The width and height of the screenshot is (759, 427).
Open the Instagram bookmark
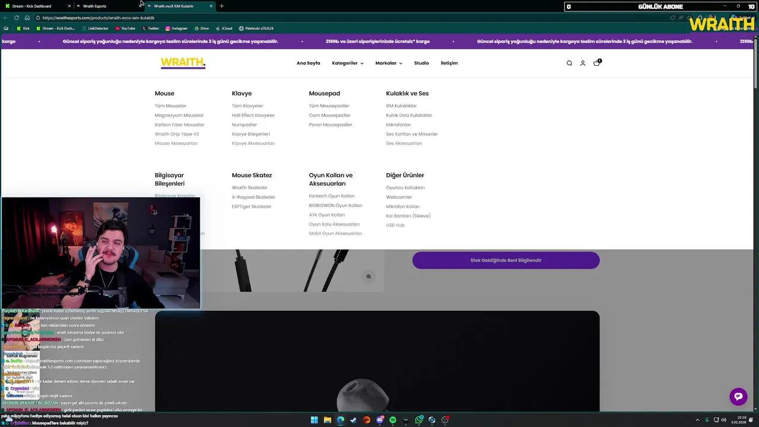[x=176, y=28]
